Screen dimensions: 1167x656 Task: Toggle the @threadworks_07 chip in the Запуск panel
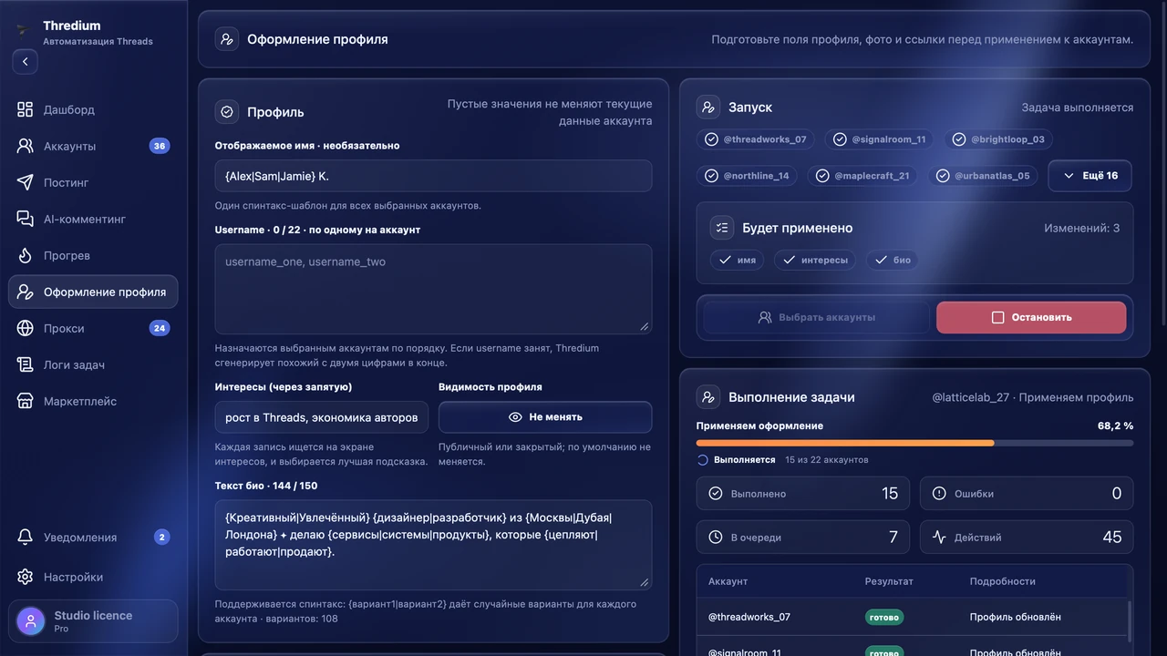(756, 139)
